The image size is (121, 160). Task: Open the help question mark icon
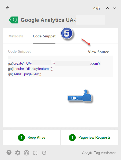point(9,153)
